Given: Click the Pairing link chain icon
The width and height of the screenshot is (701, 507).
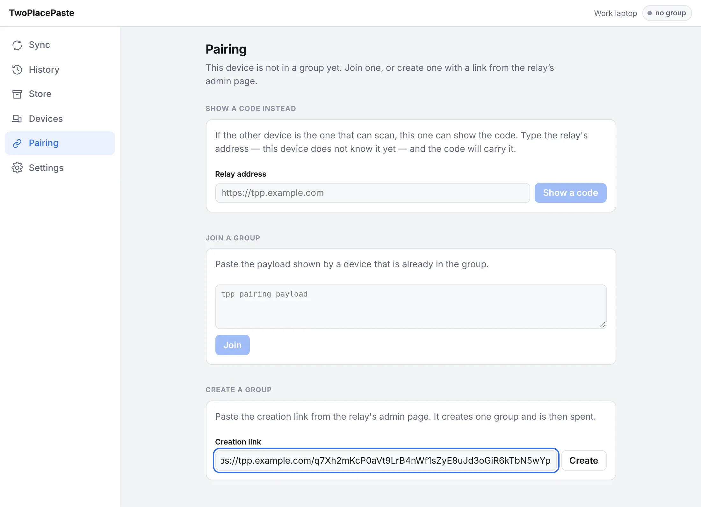Looking at the screenshot, I should click(17, 143).
